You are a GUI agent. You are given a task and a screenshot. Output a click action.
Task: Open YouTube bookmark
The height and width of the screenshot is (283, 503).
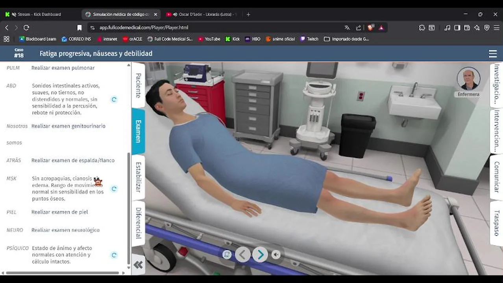[209, 39]
